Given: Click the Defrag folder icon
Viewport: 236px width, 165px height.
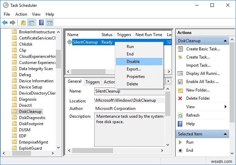Looking at the screenshot, I should click(x=14, y=75).
